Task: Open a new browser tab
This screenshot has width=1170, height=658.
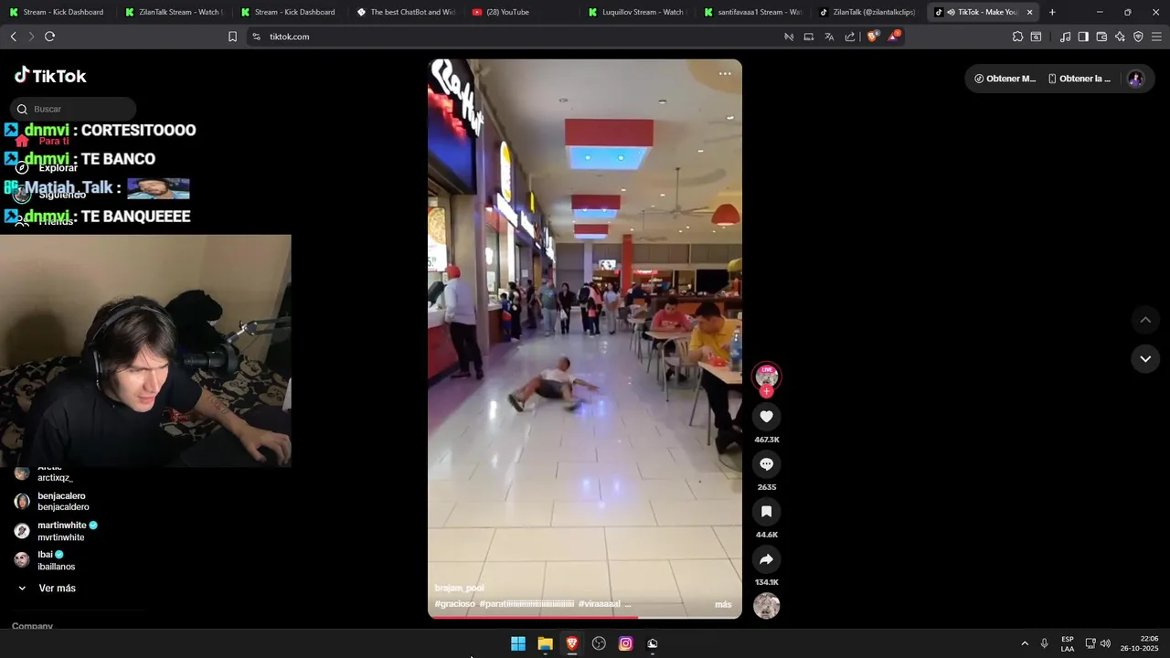Action: pyautogui.click(x=1052, y=12)
